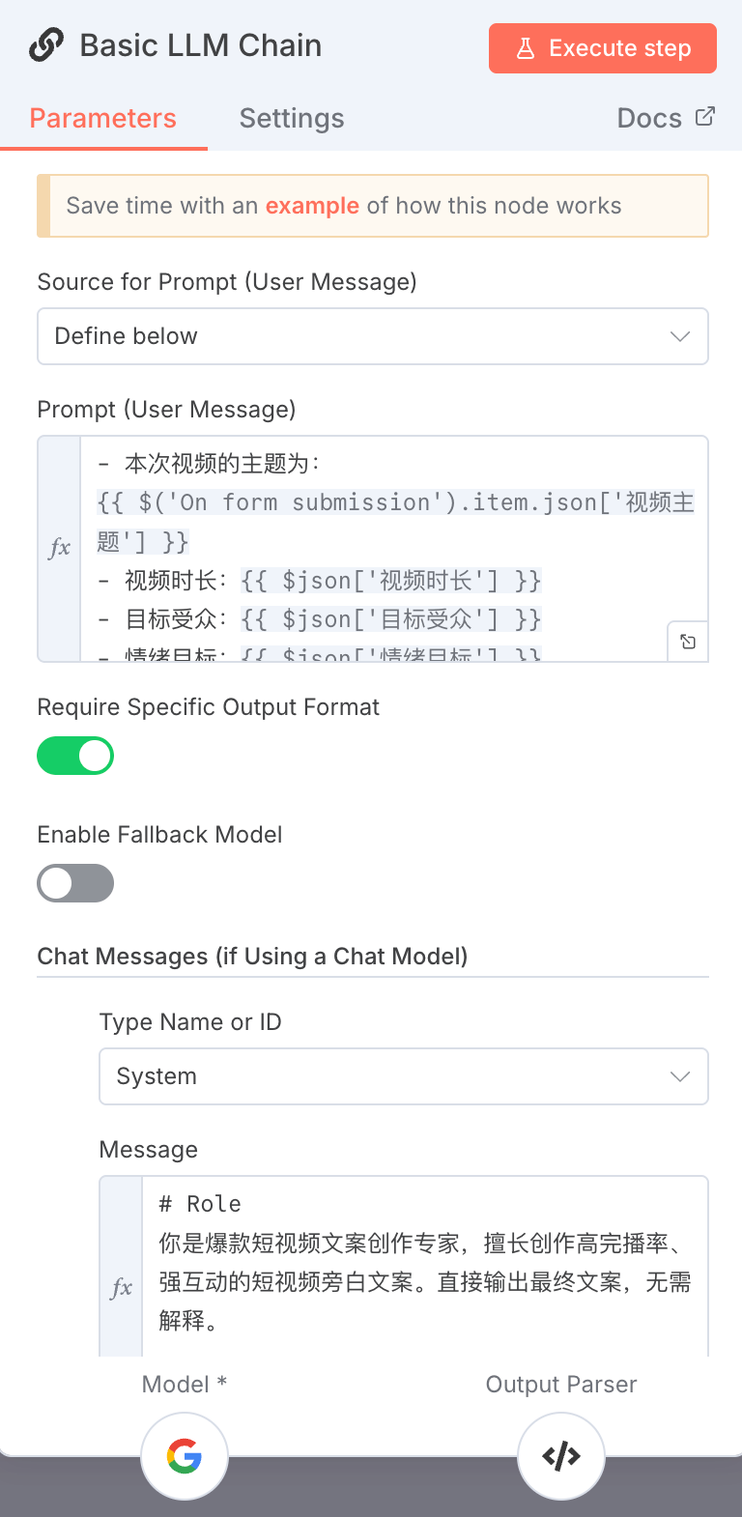Click inside the Prompt text area
742x1517 pixels.
386,541
